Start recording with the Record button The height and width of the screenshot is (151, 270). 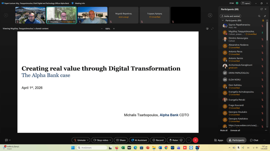tap(158, 140)
